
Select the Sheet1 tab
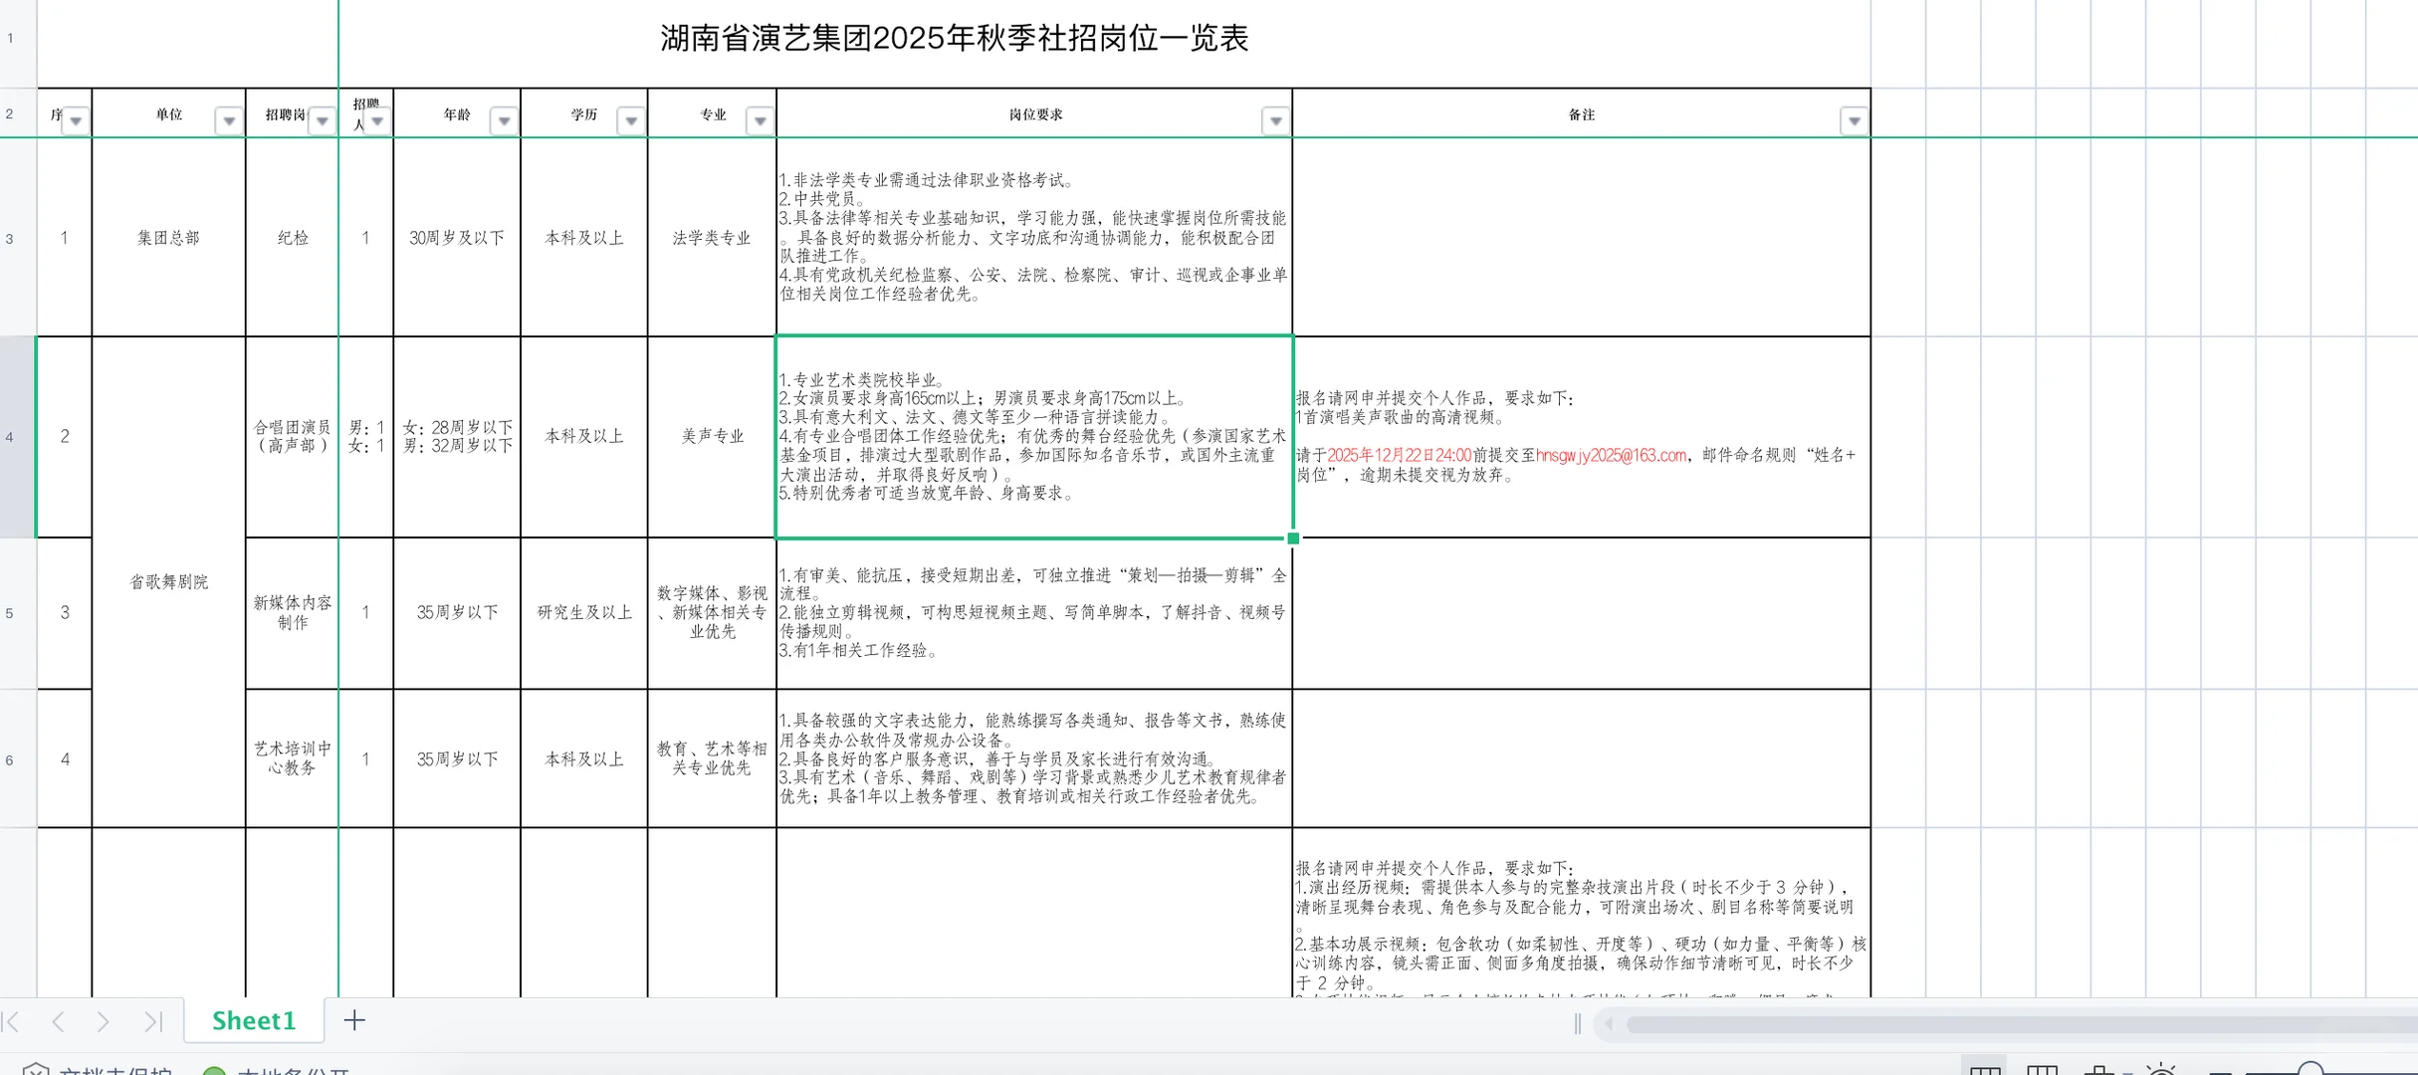point(254,1021)
